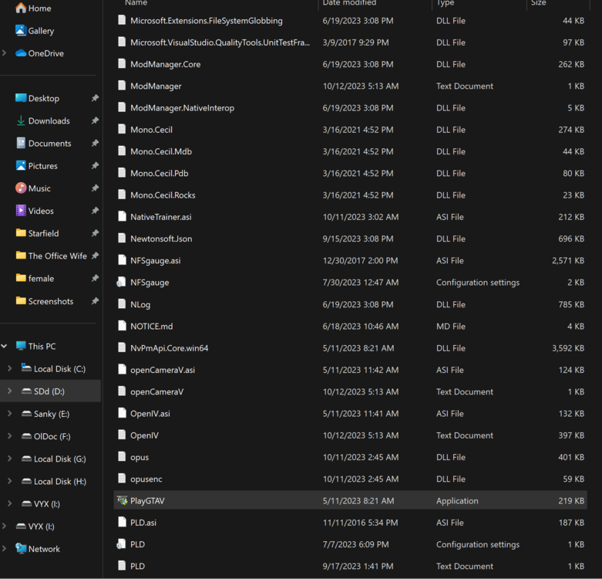The width and height of the screenshot is (602, 579).
Task: Open the Home icon in sidebar
Action: click(21, 8)
